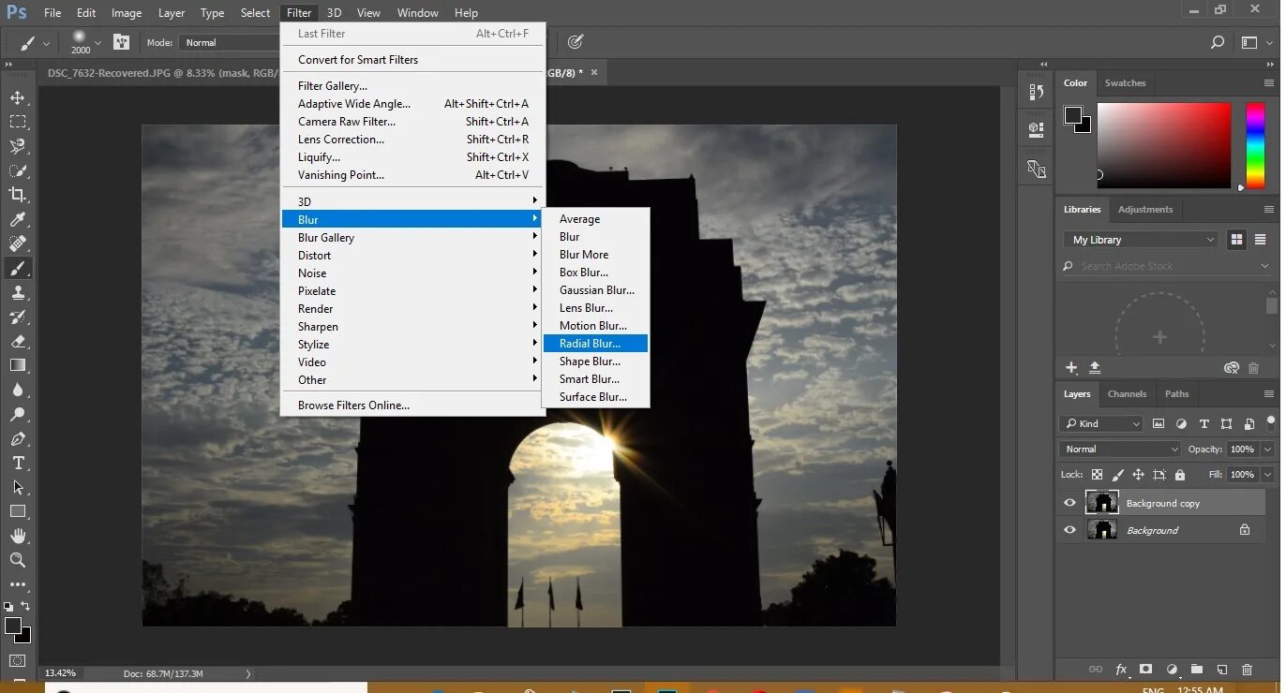Screen dimensions: 1286x693
Task: Click the hue spectrum slider in Color panel
Action: click(x=1255, y=145)
